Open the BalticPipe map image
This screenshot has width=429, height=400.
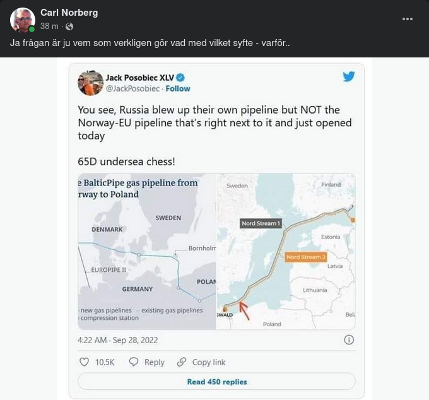tap(146, 252)
